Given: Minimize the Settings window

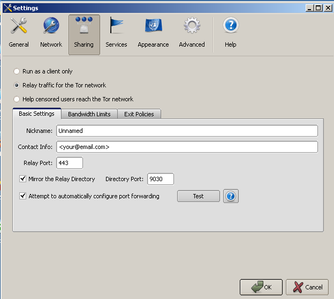Looking at the screenshot, I should pyautogui.click(x=309, y=8).
